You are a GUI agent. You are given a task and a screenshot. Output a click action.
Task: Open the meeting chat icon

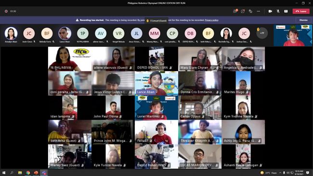243,11
